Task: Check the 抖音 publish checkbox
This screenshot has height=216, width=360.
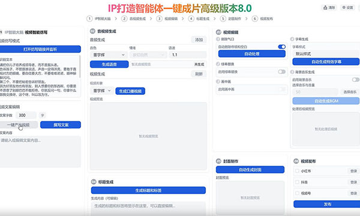Action: pyautogui.click(x=297, y=182)
